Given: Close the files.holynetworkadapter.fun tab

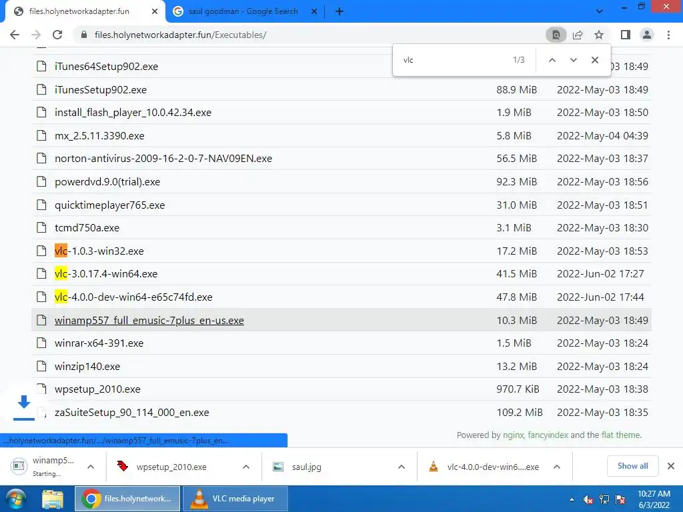Looking at the screenshot, I should (x=155, y=12).
